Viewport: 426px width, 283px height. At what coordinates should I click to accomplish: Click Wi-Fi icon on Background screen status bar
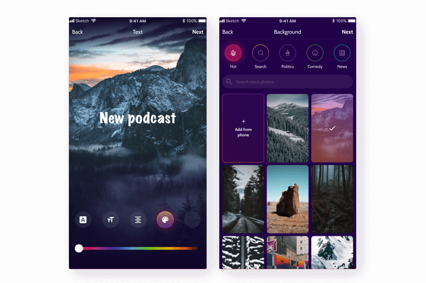pos(244,21)
